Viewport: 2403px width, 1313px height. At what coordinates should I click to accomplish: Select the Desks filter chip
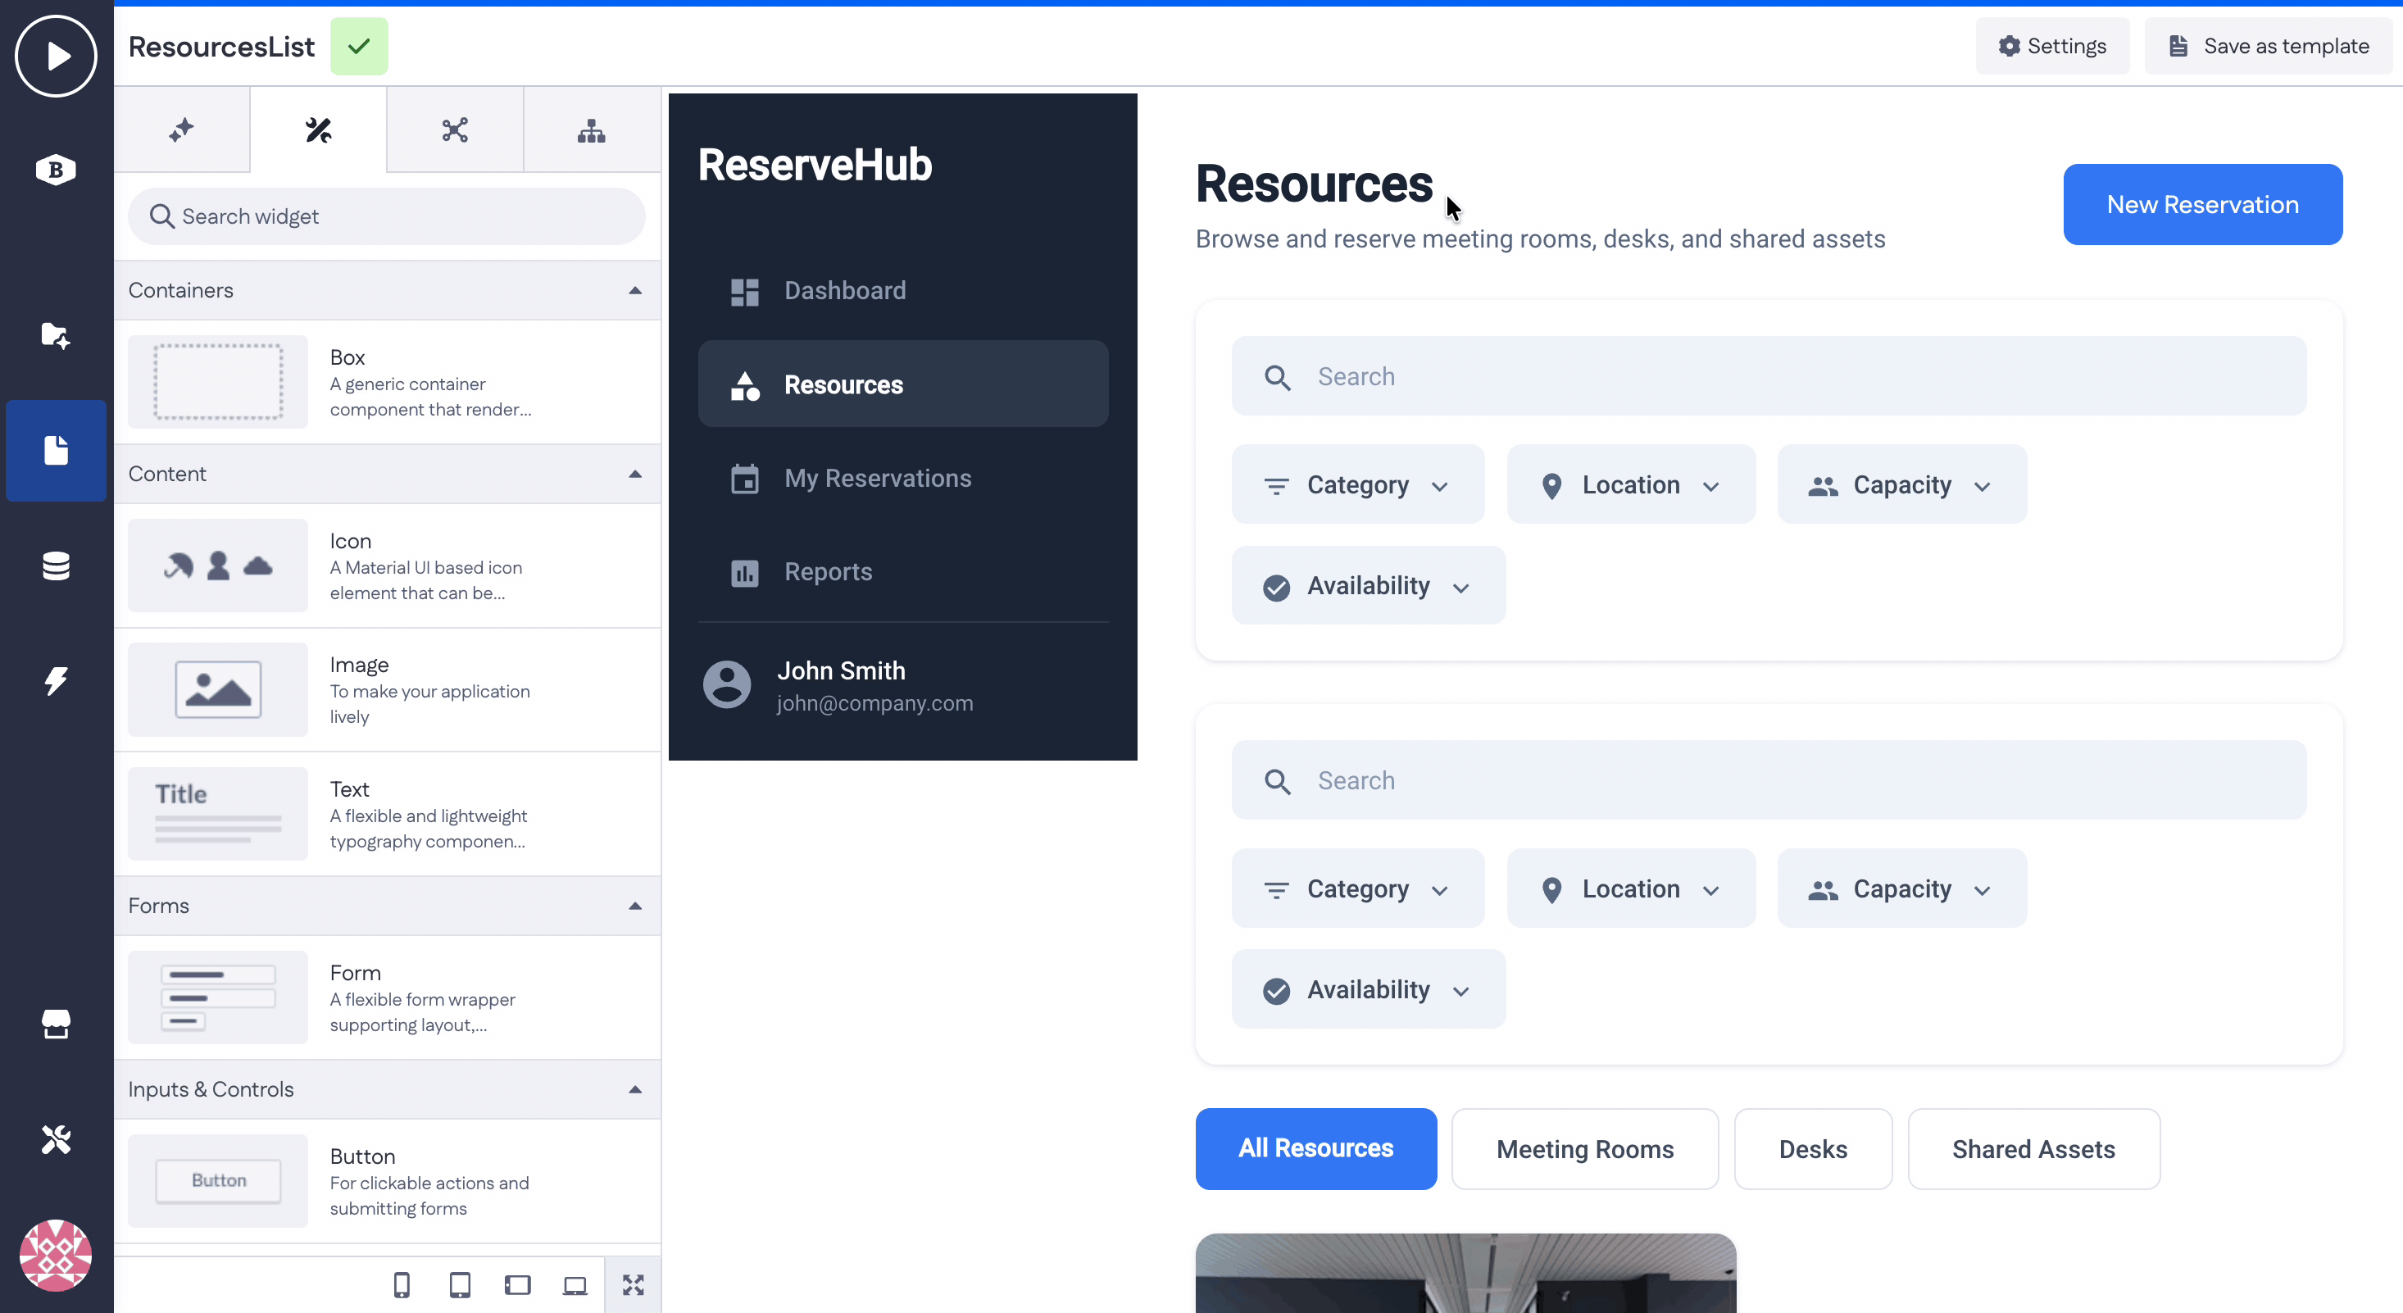click(1813, 1149)
